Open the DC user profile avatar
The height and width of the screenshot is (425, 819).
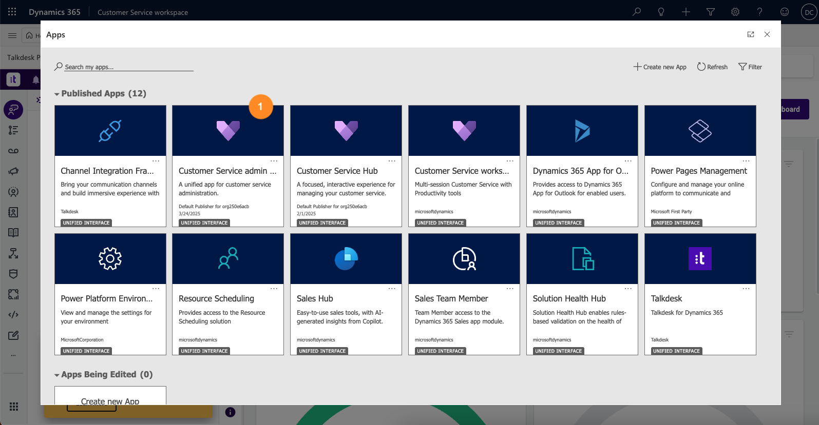(x=809, y=12)
